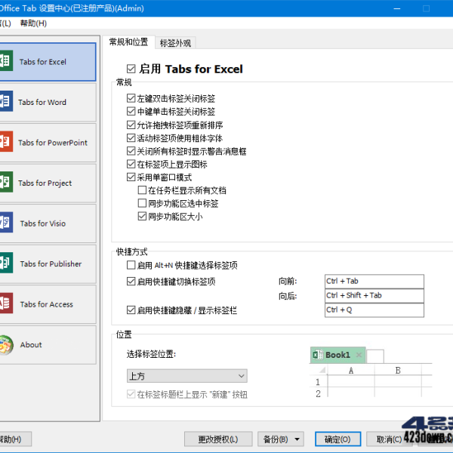Toggle 左键双击标签关闭标签 checkbox
453x453 pixels.
coord(131,98)
